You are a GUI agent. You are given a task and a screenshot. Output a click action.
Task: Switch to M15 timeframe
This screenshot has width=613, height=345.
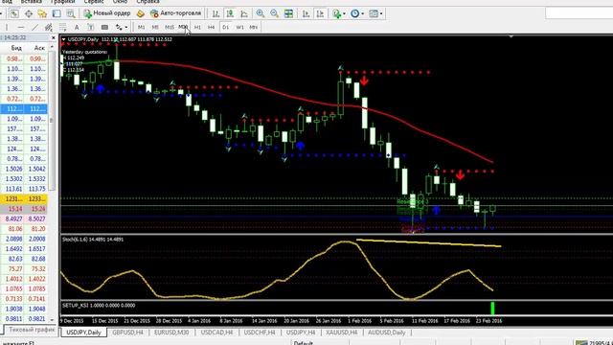[x=170, y=27]
